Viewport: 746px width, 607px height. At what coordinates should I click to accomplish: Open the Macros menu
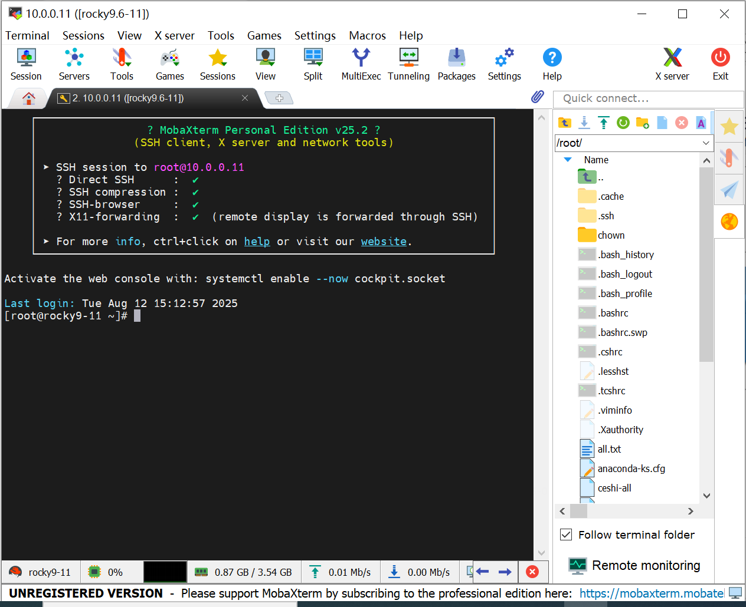pyautogui.click(x=367, y=36)
